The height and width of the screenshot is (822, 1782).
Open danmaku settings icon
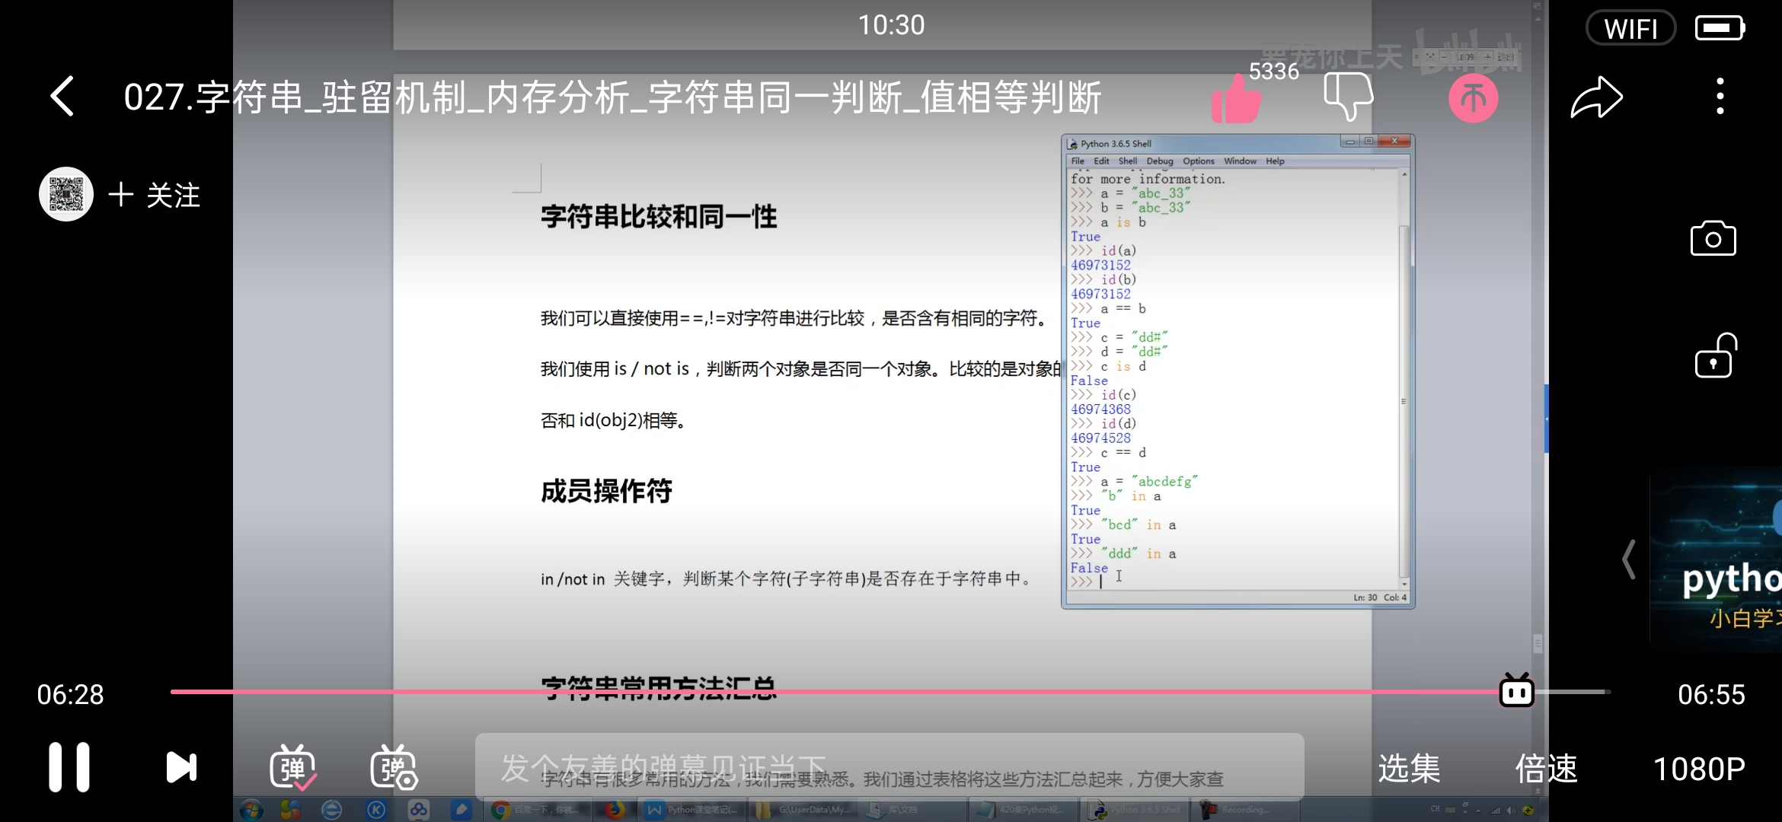[x=394, y=767]
